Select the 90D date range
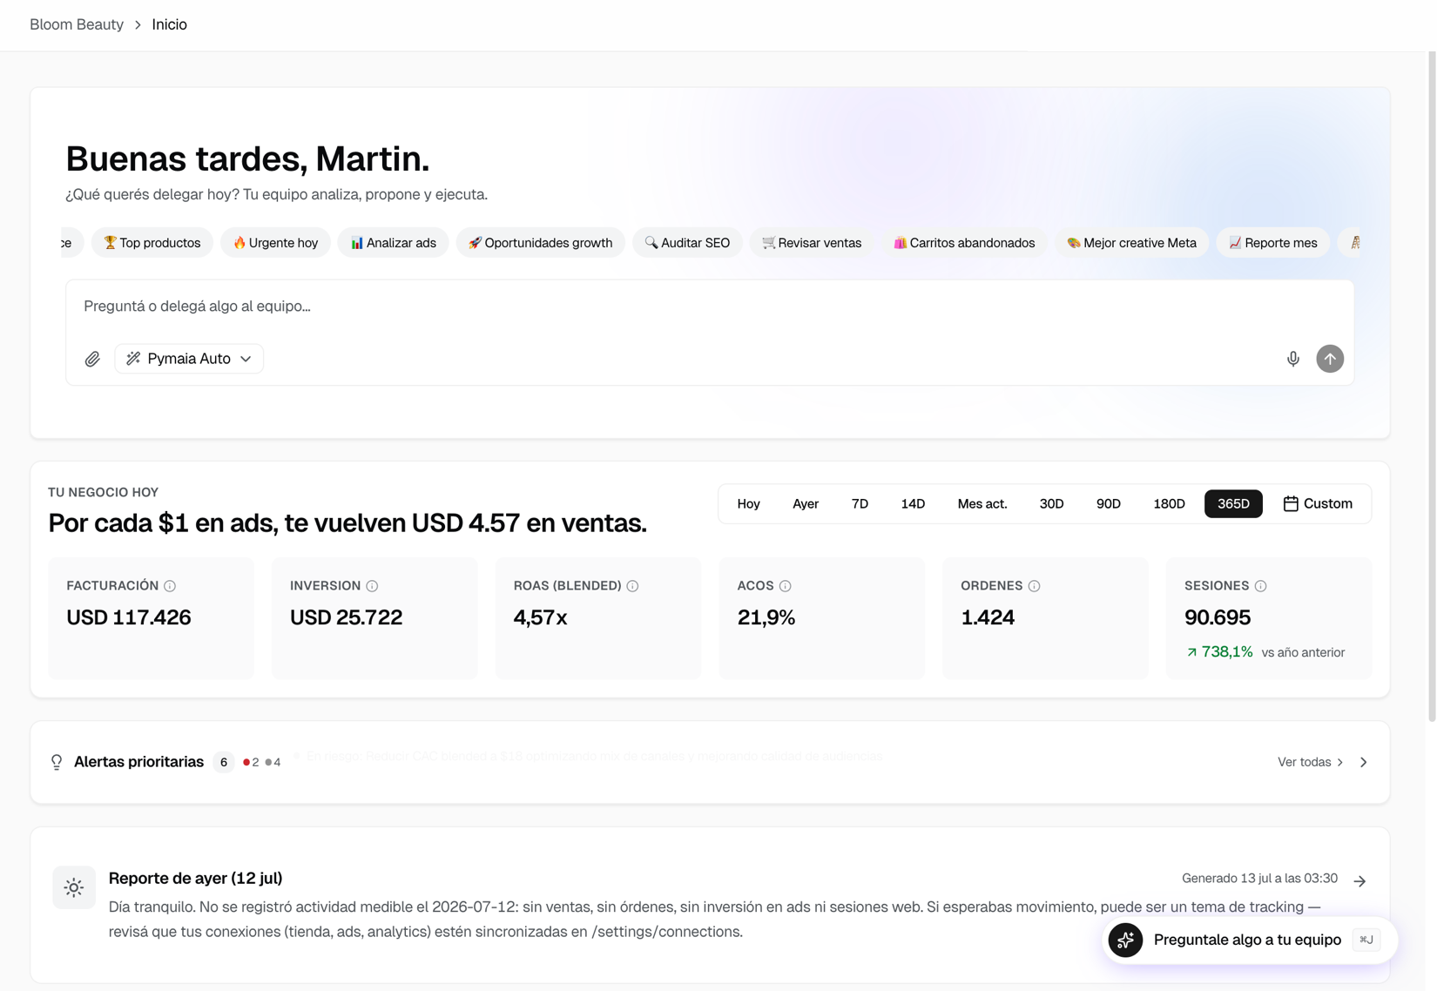The width and height of the screenshot is (1437, 991). coord(1108,503)
